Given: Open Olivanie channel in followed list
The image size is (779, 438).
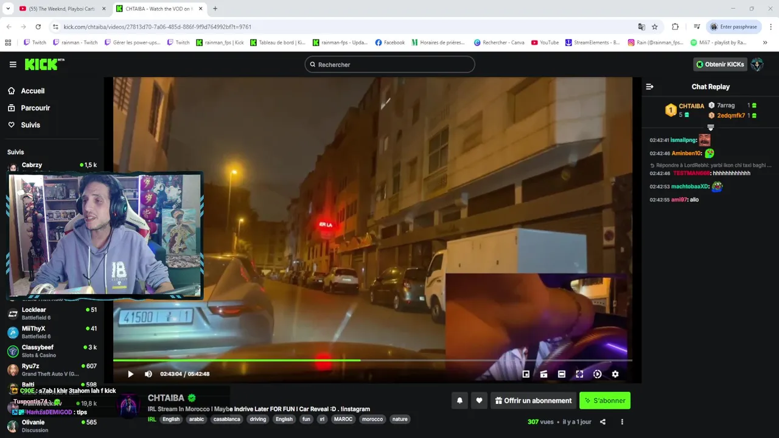Looking at the screenshot, I should point(52,426).
